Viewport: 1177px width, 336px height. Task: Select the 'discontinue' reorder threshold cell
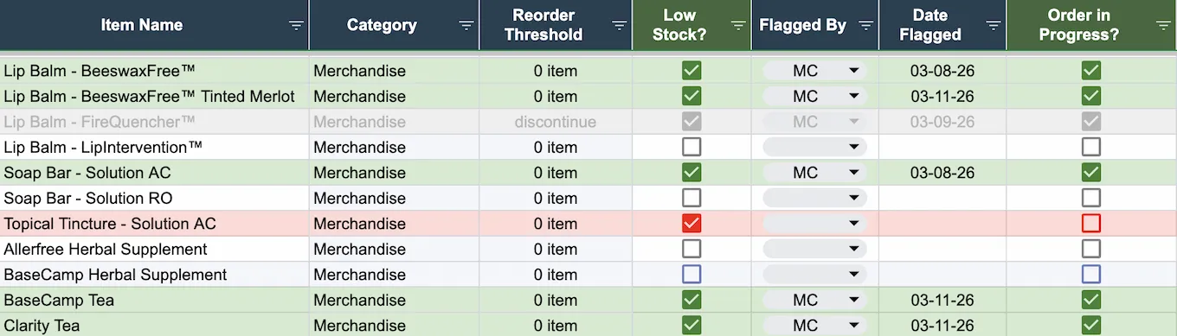556,122
